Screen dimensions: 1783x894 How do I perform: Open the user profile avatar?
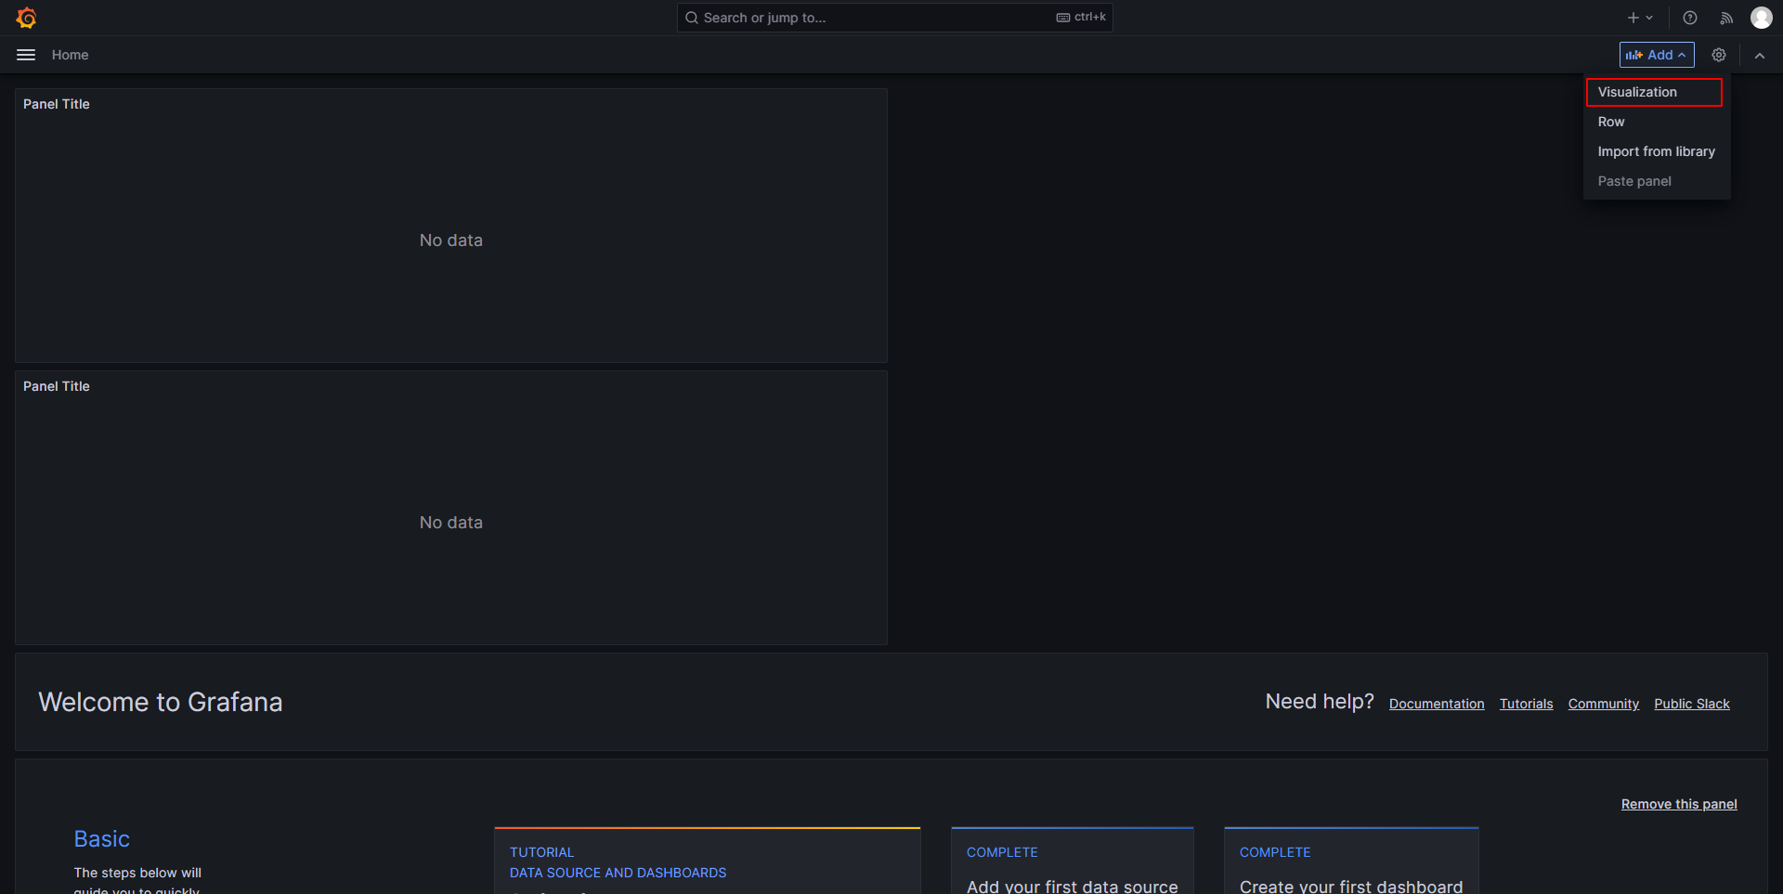[1762, 18]
